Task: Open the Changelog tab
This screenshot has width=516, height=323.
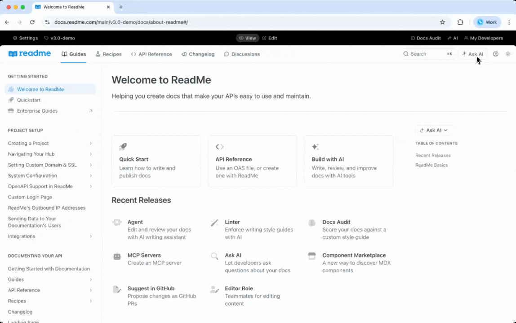Action: (x=198, y=54)
